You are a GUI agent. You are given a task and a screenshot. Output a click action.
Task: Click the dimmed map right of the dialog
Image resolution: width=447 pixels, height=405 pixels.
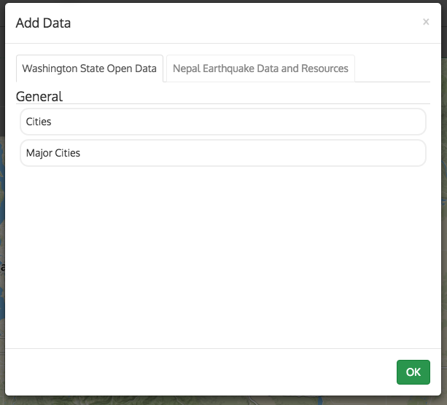(x=444, y=219)
